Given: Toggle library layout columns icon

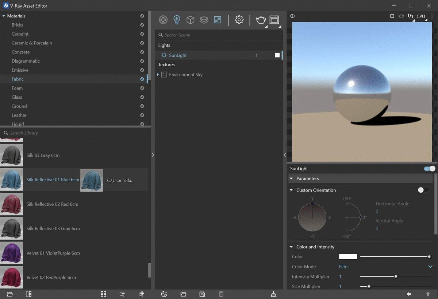Looking at the screenshot, I should [x=29, y=294].
